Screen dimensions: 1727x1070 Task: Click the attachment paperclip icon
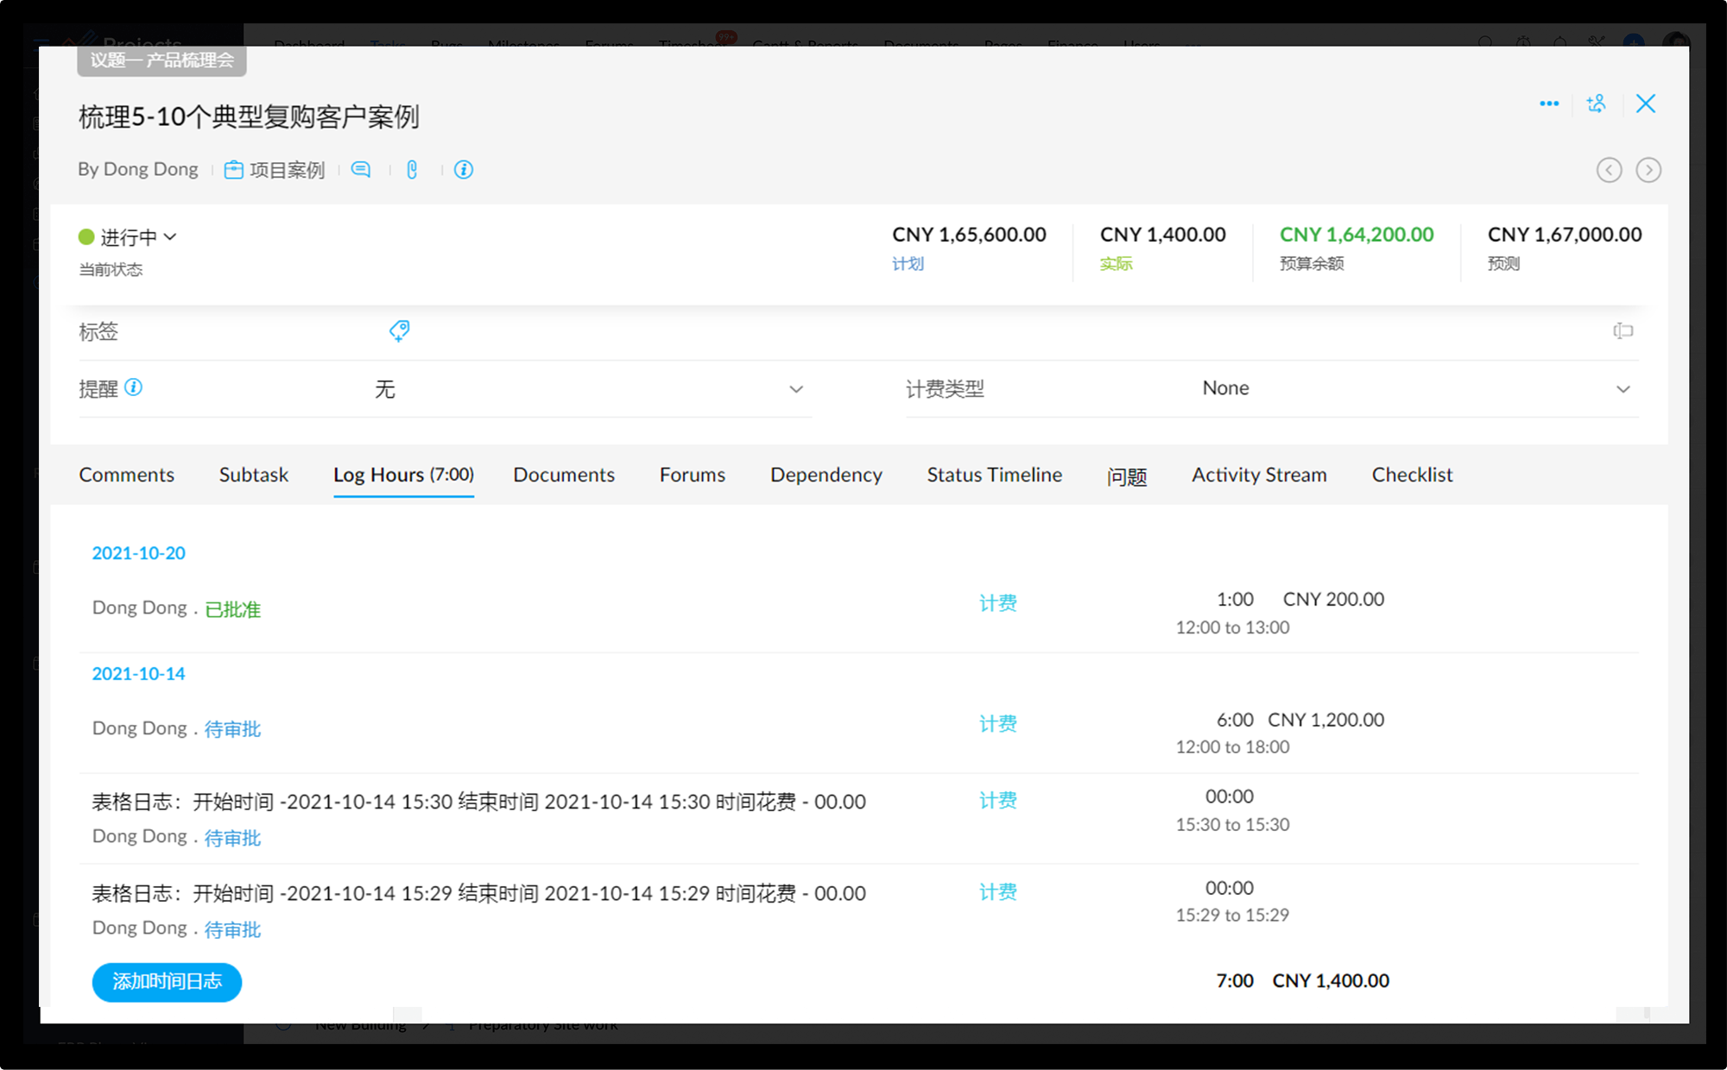pos(412,170)
